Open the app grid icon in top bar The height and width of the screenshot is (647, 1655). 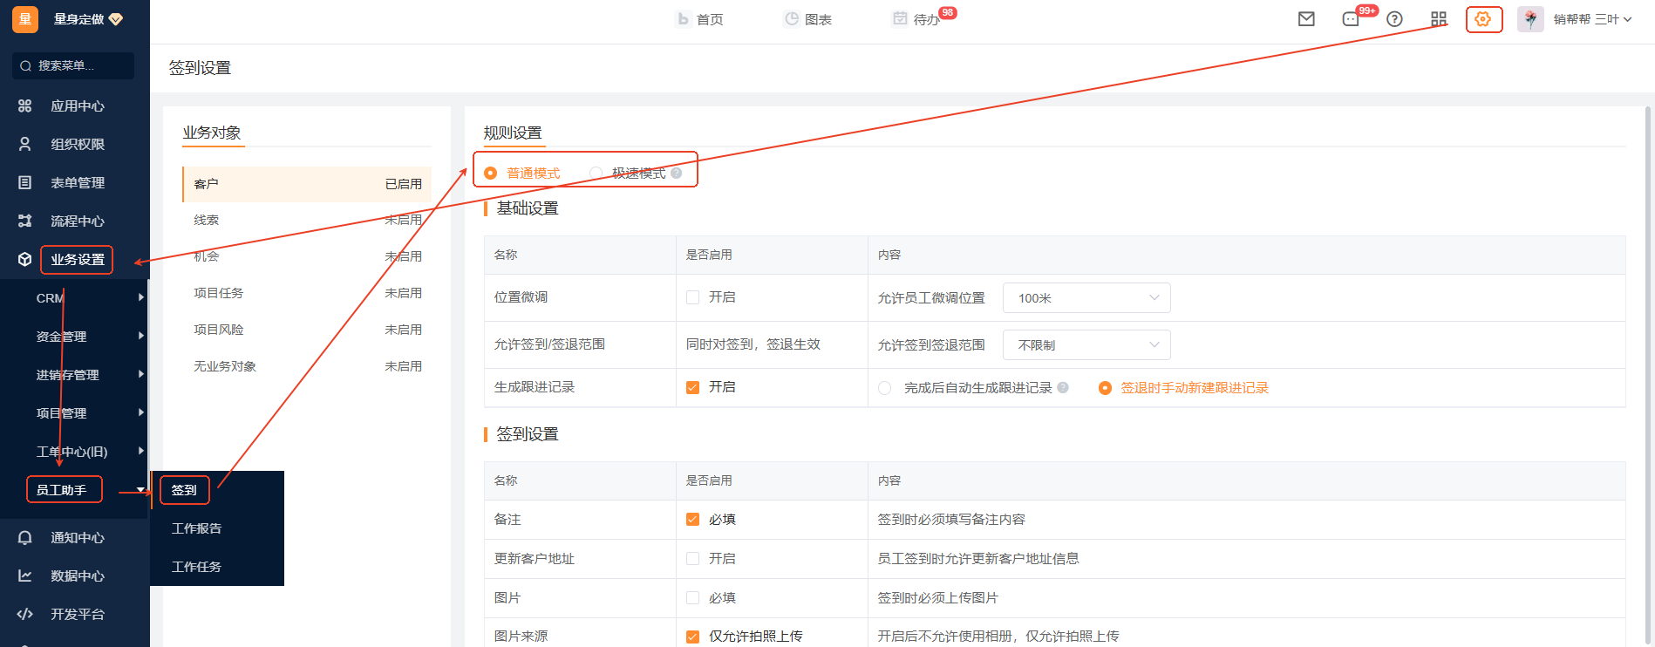(x=1439, y=19)
